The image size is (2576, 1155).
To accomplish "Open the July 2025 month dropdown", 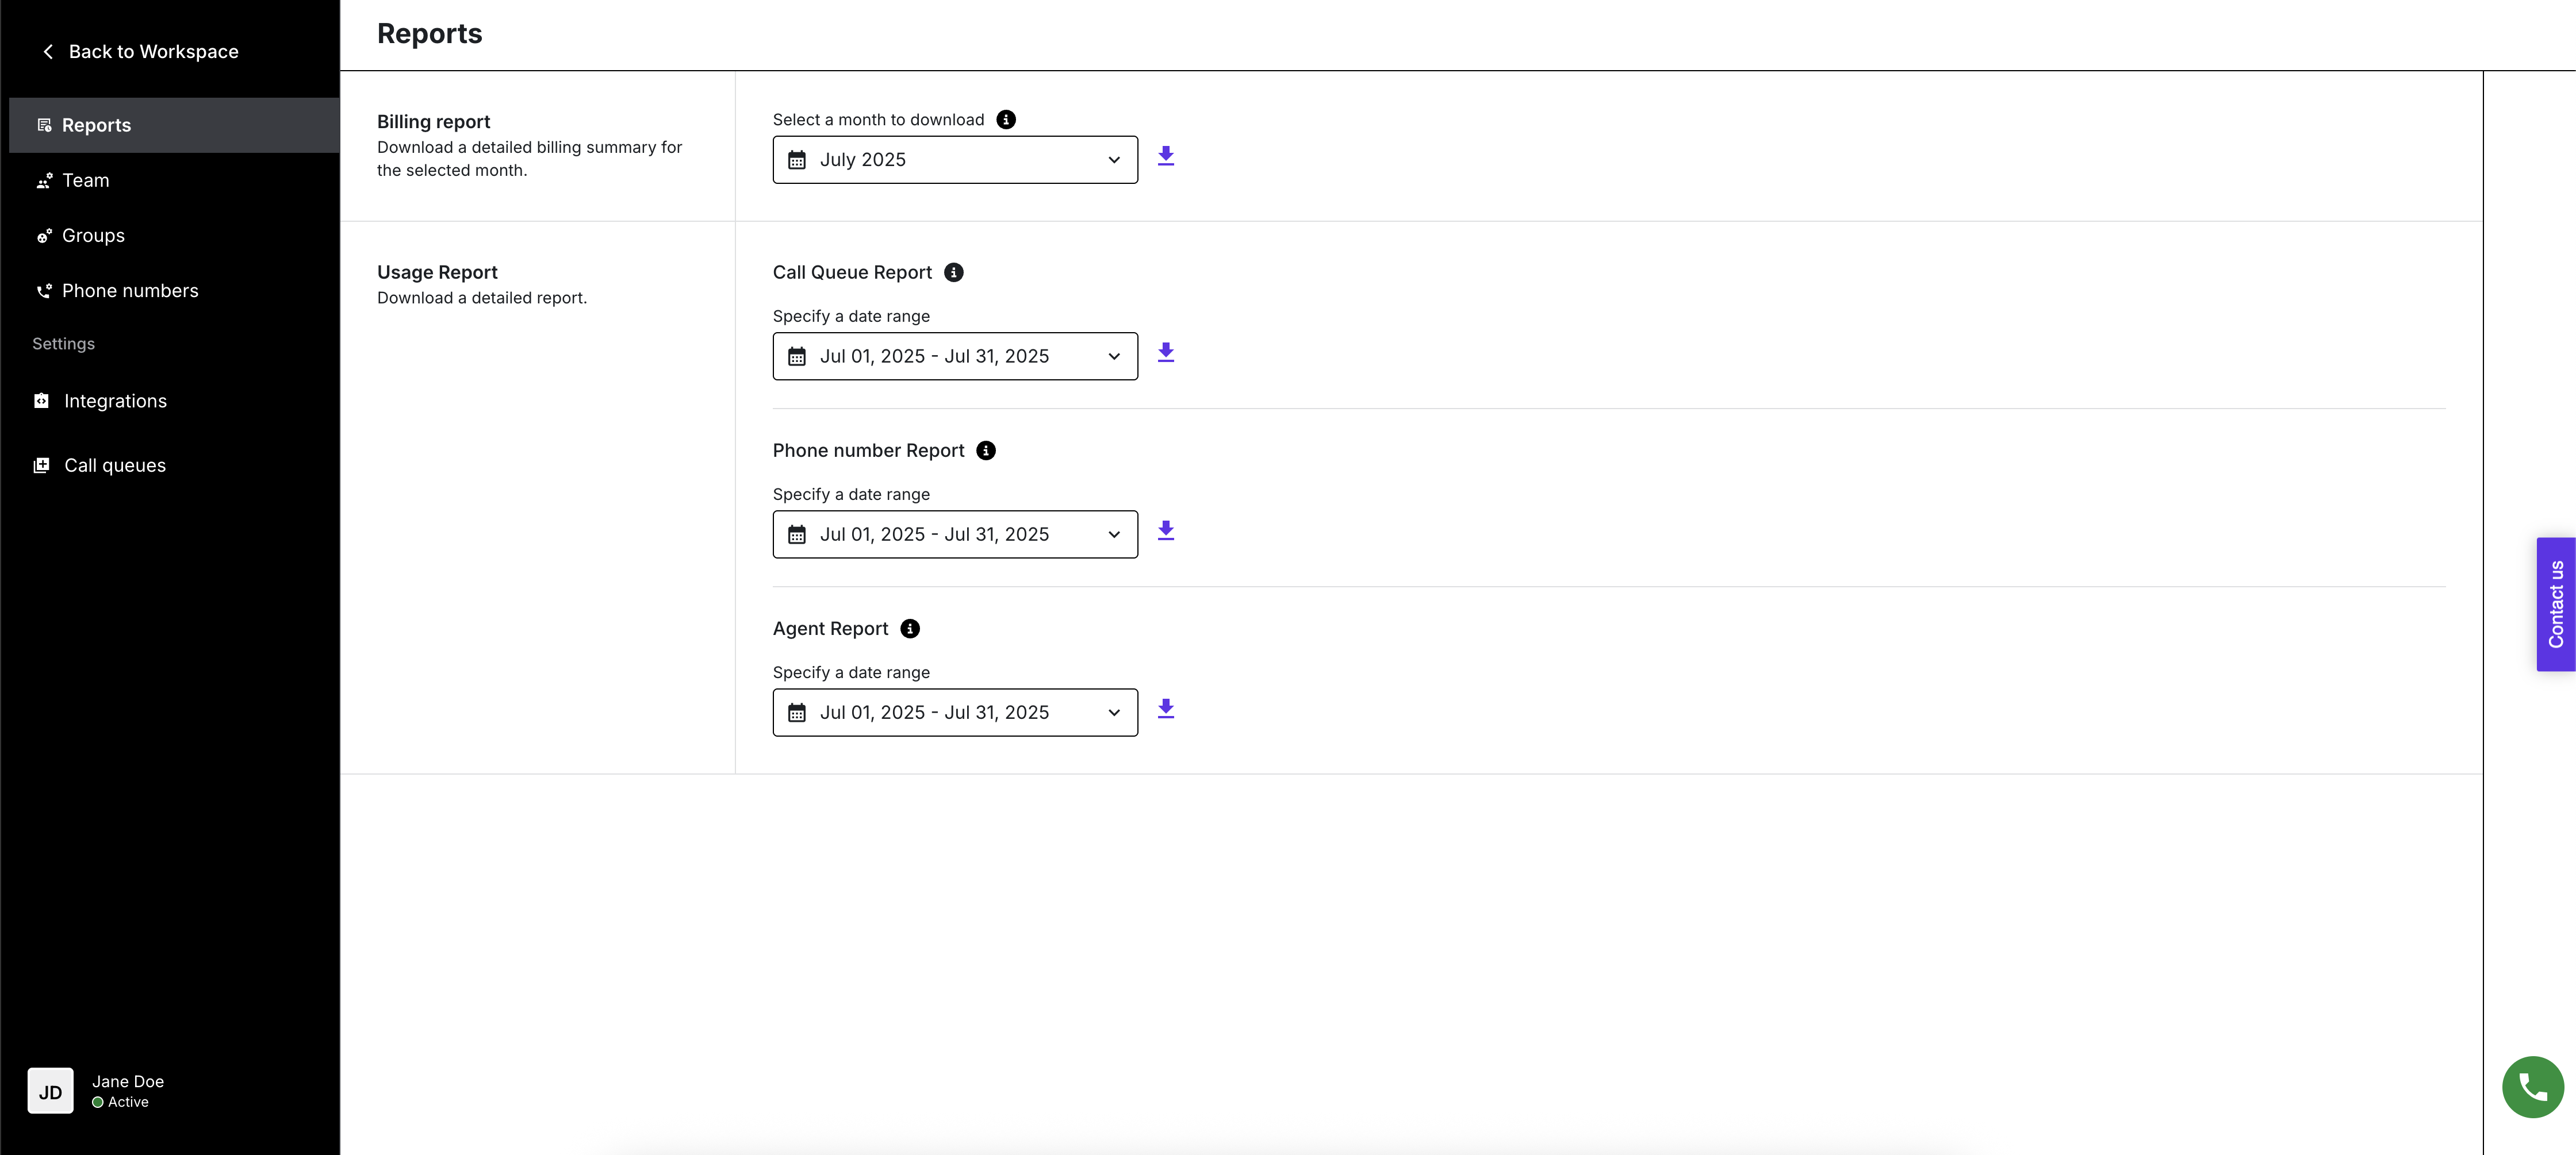I will [954, 160].
